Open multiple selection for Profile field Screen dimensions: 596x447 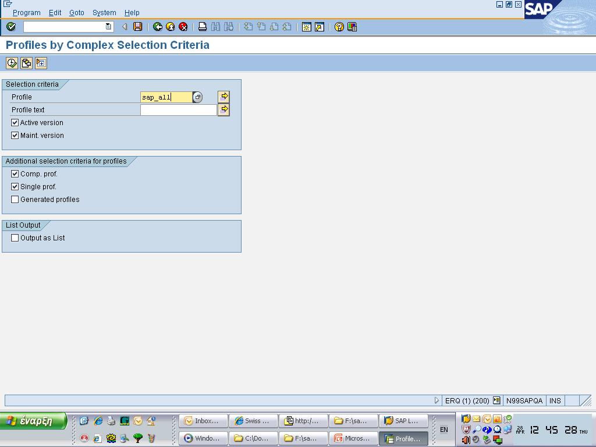(x=223, y=97)
